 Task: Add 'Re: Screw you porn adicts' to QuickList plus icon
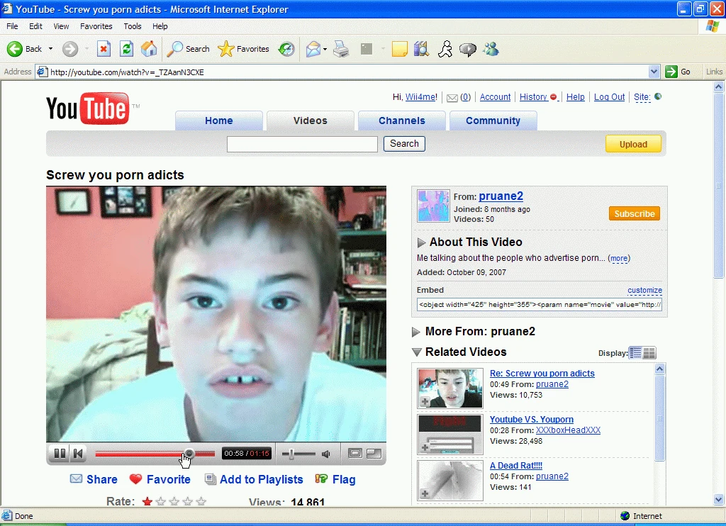tap(425, 401)
